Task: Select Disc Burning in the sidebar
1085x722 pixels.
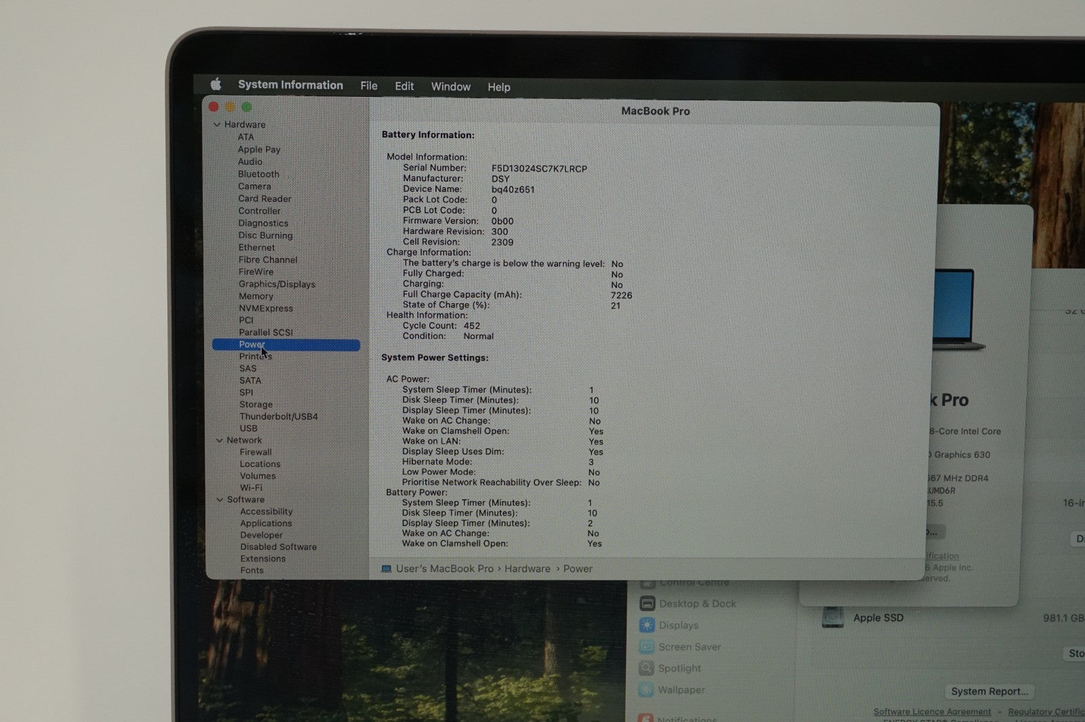Action: pos(265,235)
